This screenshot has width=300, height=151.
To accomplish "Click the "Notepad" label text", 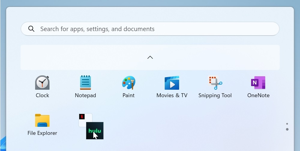I will 85,95.
